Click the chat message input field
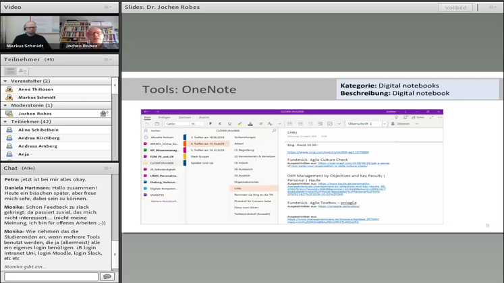The image size is (504, 283). click(51, 276)
